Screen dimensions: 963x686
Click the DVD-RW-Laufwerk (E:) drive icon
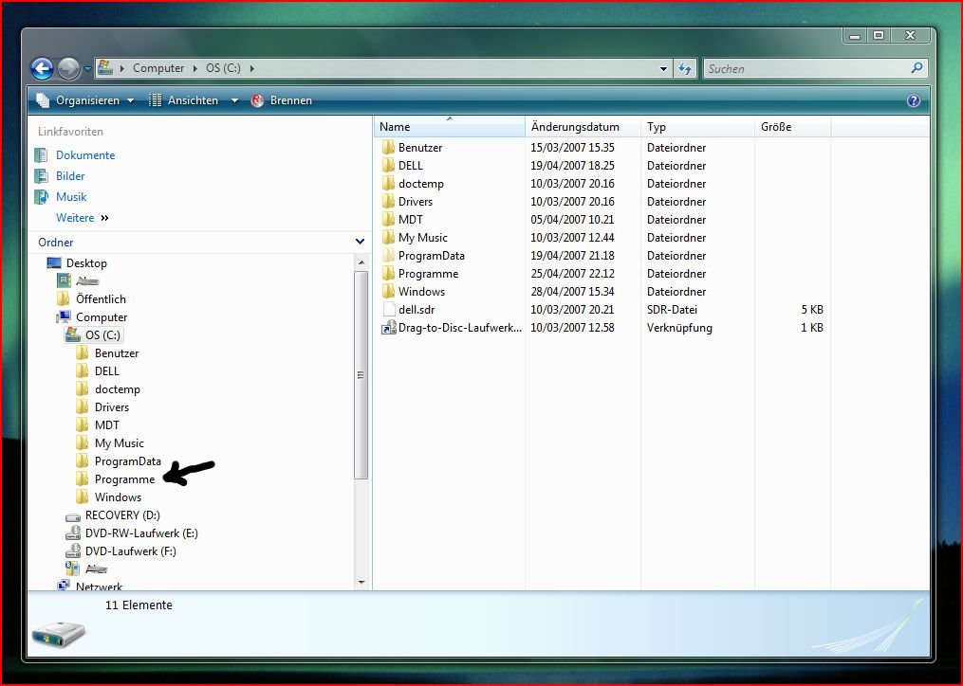(x=73, y=533)
